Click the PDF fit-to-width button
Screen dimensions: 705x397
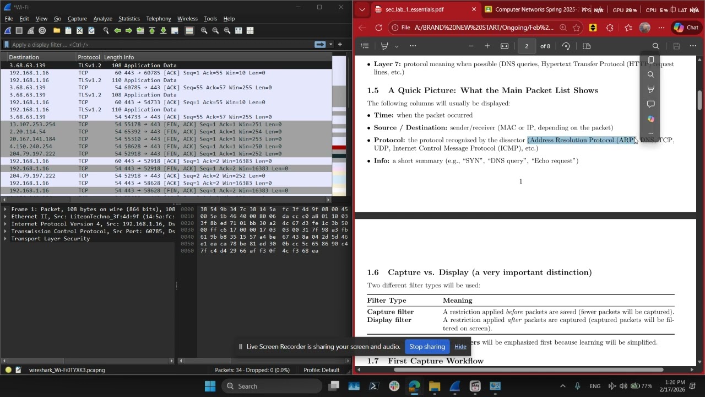505,46
